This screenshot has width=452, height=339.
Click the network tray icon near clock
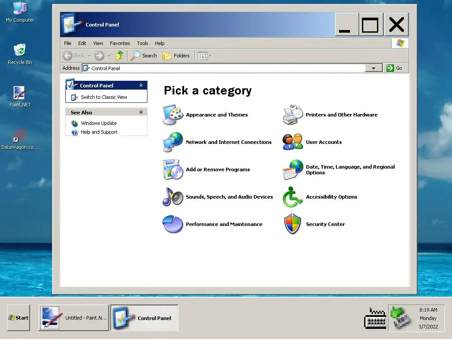(401, 318)
